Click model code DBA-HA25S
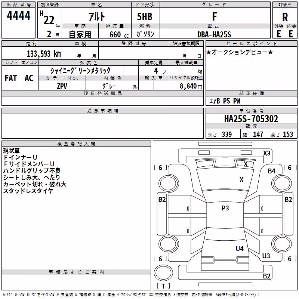Viewport: 299px width, 299px height. [x=214, y=34]
